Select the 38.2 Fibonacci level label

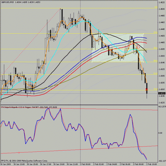tap(156, 48)
